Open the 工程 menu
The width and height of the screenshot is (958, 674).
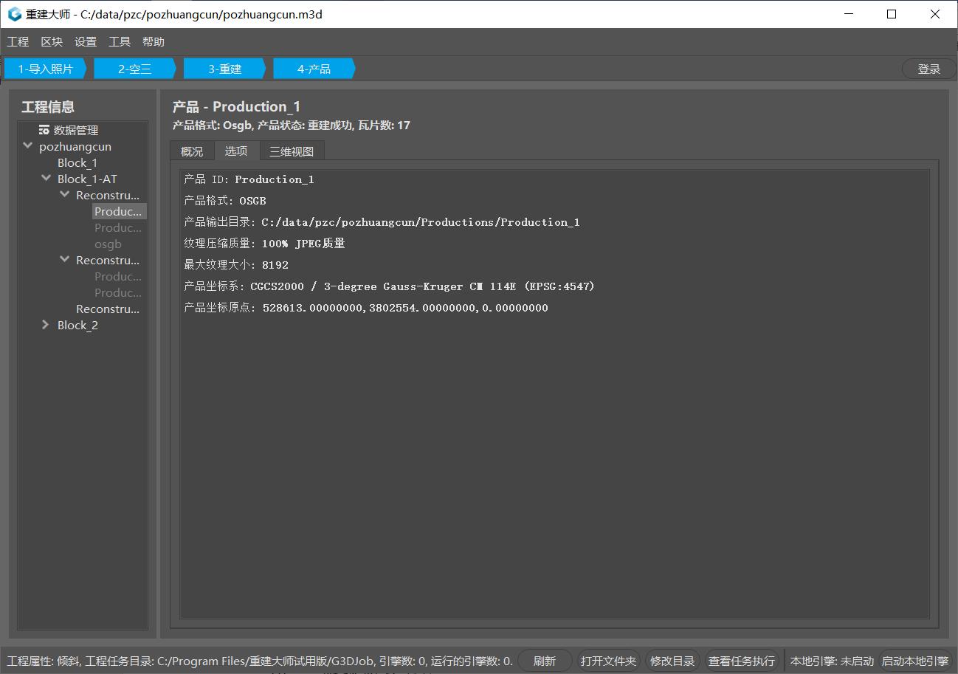click(18, 42)
